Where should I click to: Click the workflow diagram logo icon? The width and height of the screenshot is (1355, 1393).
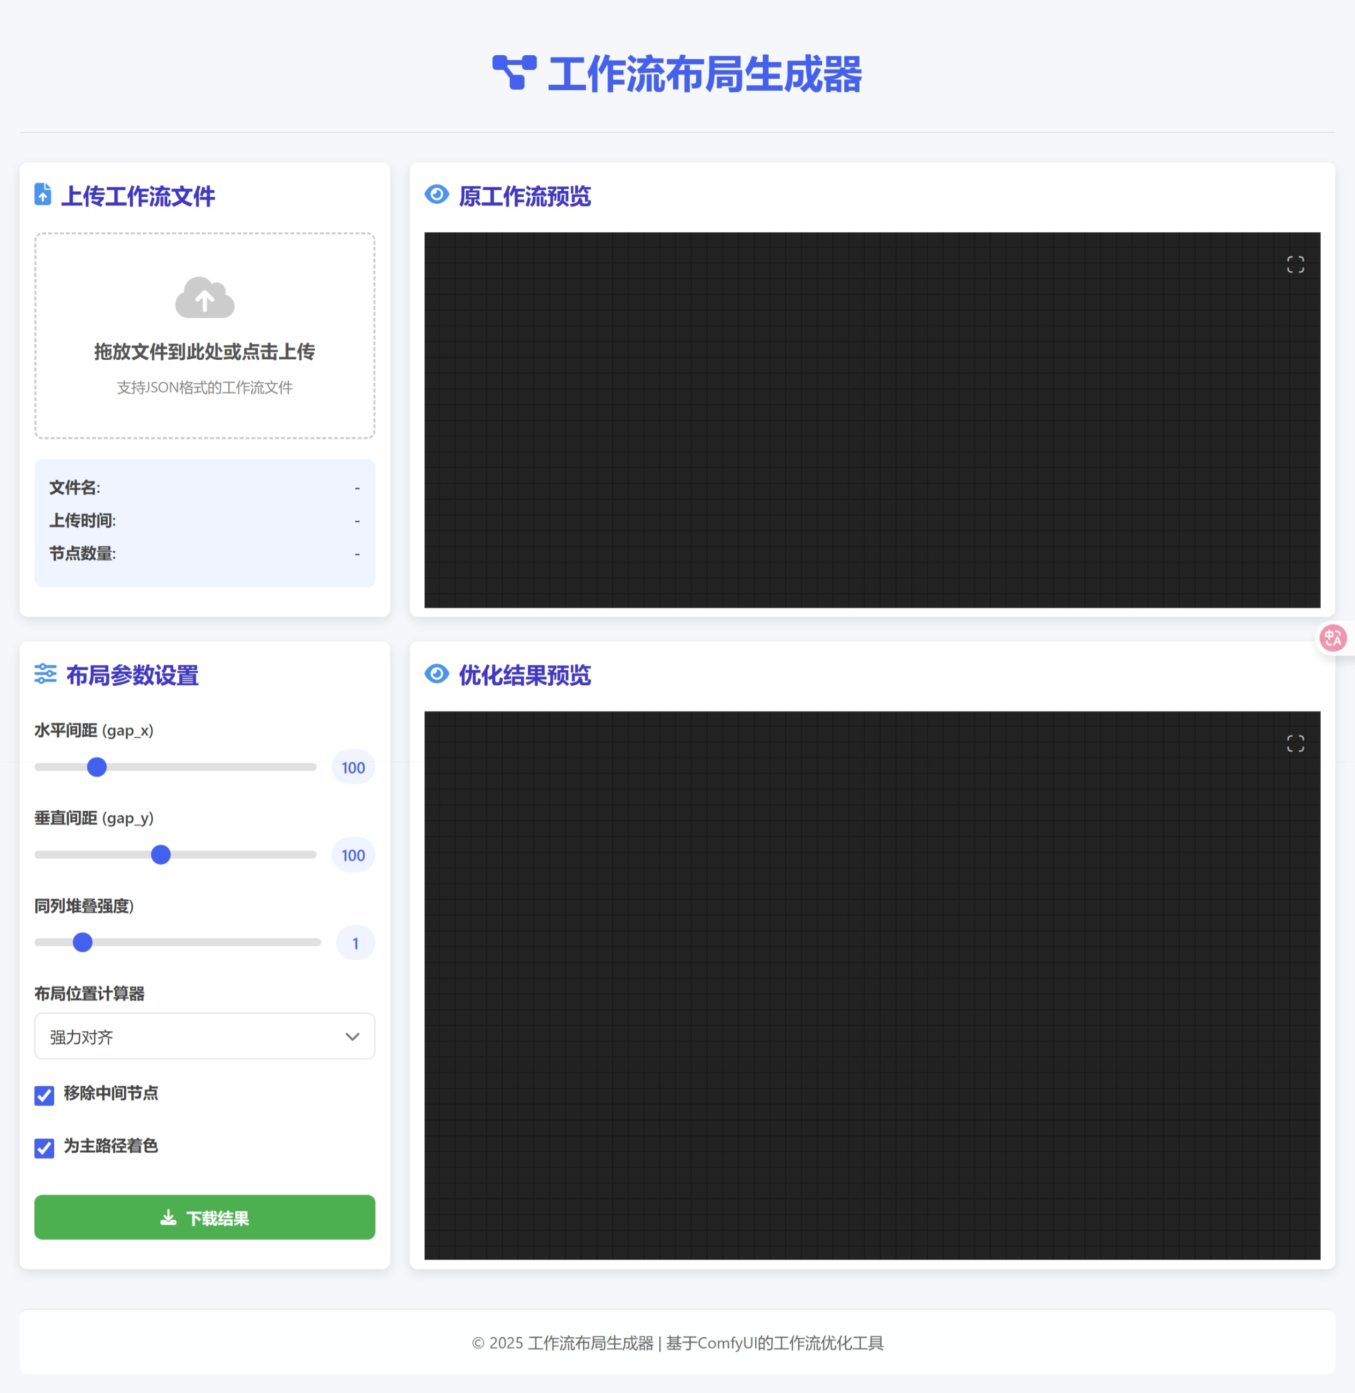point(514,72)
